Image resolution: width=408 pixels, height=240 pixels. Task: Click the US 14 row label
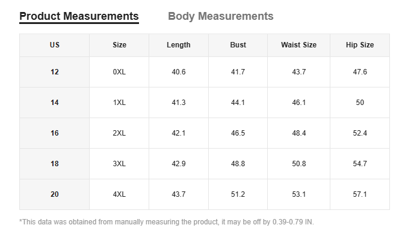point(55,103)
